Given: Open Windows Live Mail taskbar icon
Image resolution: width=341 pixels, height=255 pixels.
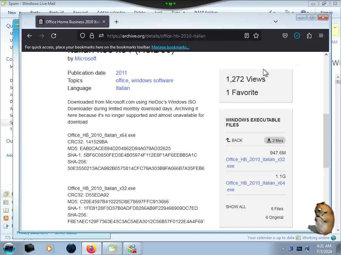Looking at the screenshot, I should (112, 248).
